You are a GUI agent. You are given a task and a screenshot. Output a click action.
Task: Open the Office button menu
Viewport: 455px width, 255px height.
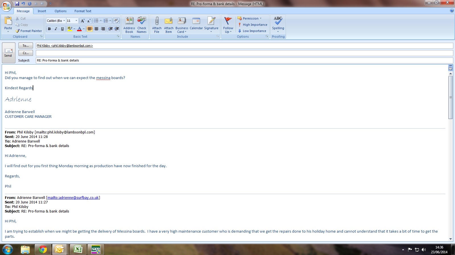[6, 6]
